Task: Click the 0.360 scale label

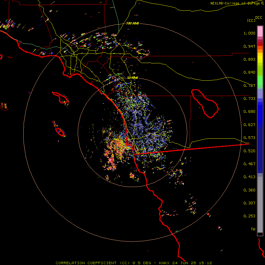Action: tap(249, 190)
